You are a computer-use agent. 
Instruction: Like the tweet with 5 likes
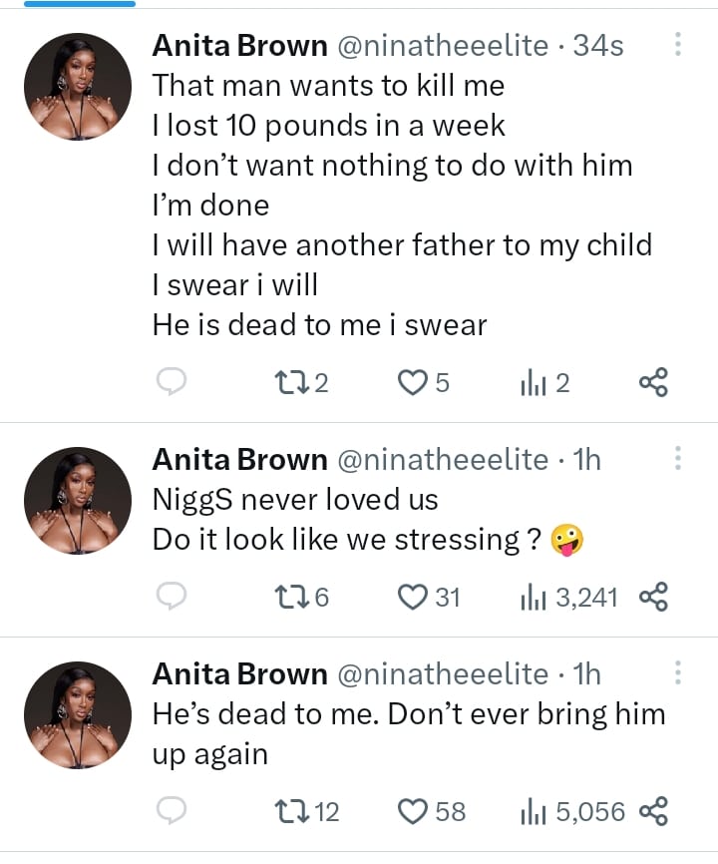(413, 382)
